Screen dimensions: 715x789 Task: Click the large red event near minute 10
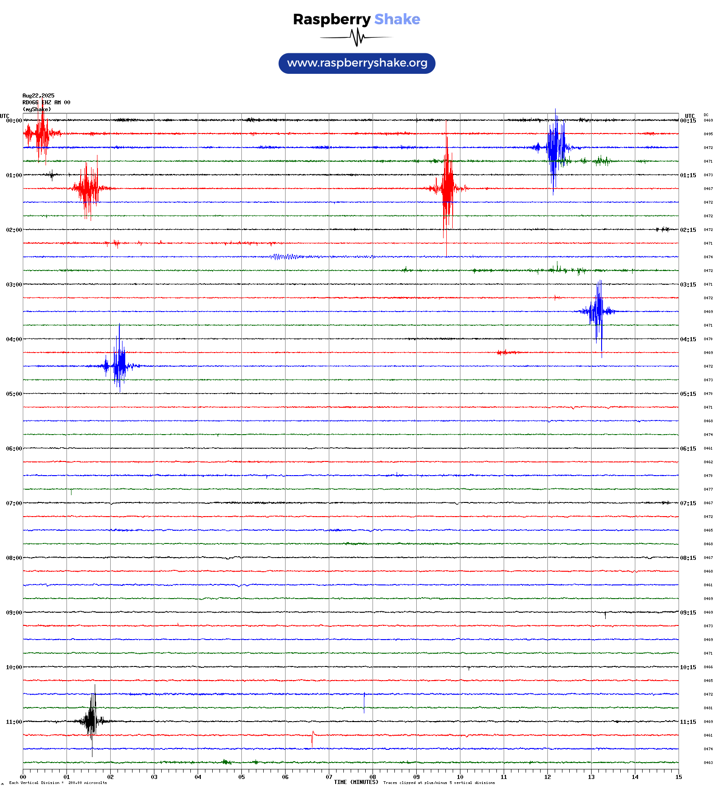click(447, 188)
